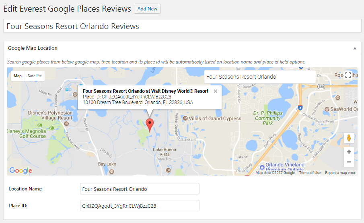Viewport: 364px width, 223px height.
Task: Click Dr. P. Phillips Community Park label
Action: [268, 118]
